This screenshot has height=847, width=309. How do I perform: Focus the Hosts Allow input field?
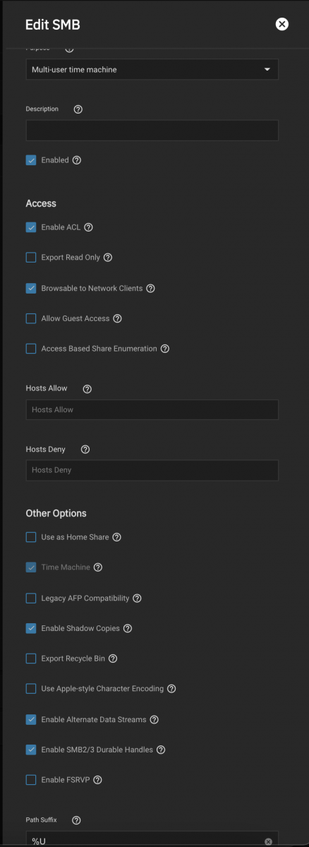pyautogui.click(x=152, y=409)
